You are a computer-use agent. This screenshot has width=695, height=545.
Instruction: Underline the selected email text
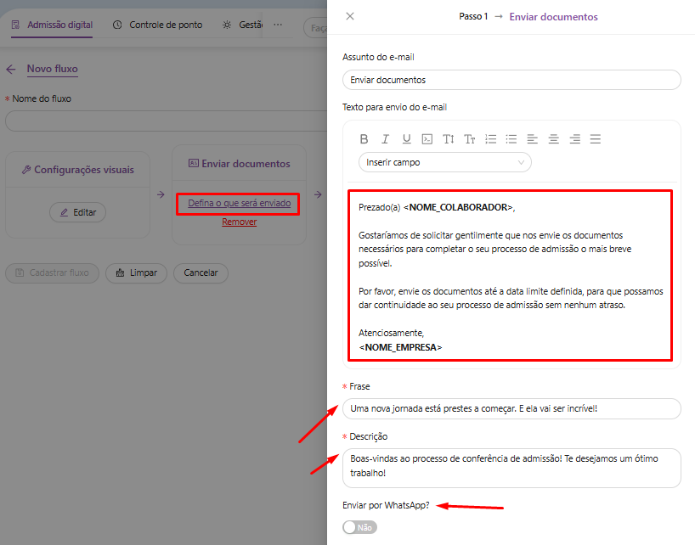[406, 139]
